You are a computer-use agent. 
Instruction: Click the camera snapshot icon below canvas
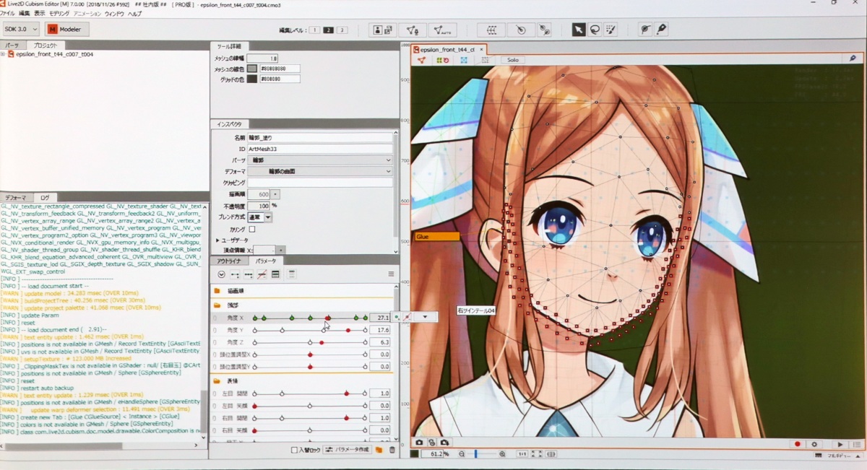[419, 442]
